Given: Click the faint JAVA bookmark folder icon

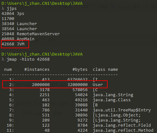Looking at the screenshot, I should coord(58,7).
